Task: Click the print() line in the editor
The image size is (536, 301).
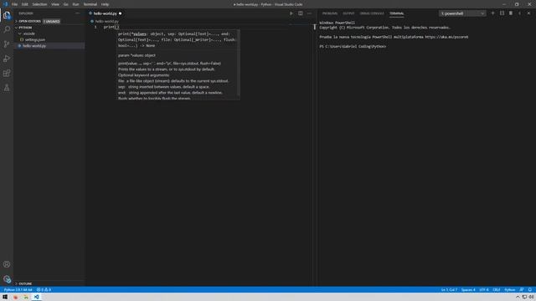Action: (111, 27)
